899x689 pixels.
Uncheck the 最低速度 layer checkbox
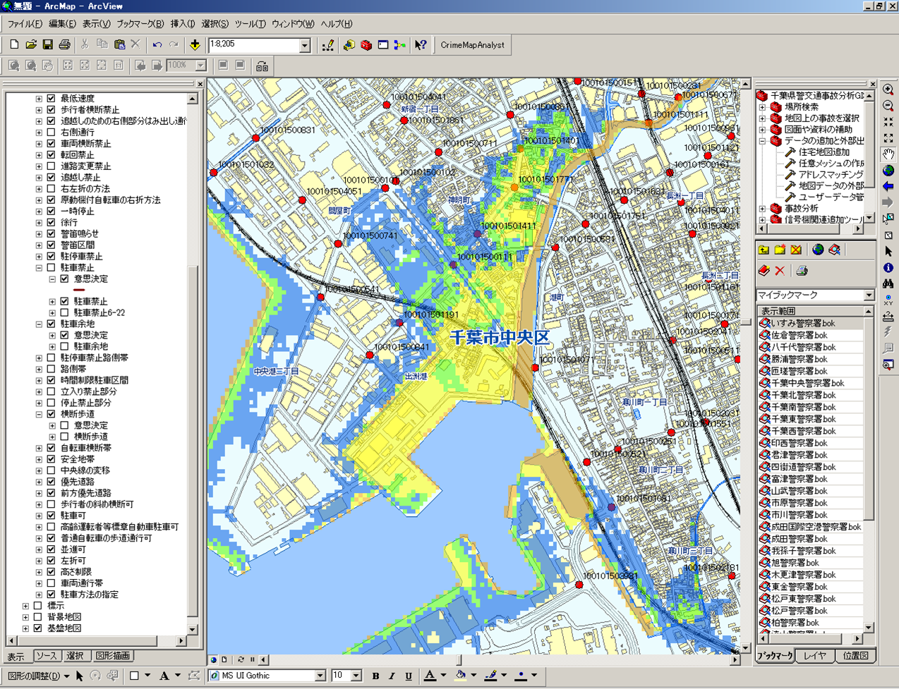[x=51, y=99]
